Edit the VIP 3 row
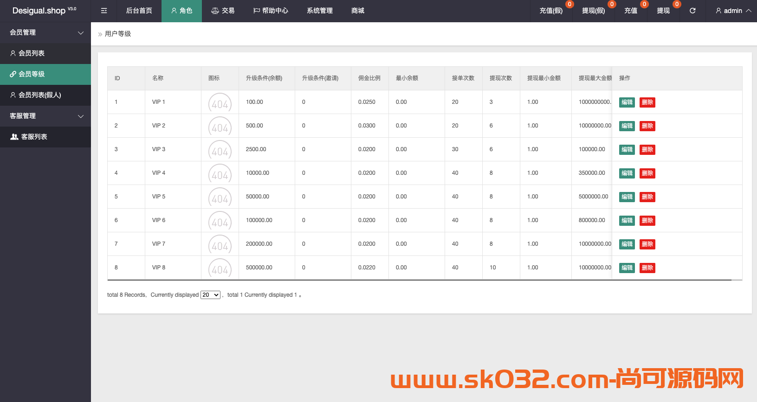Viewport: 757px width, 402px height. (627, 150)
